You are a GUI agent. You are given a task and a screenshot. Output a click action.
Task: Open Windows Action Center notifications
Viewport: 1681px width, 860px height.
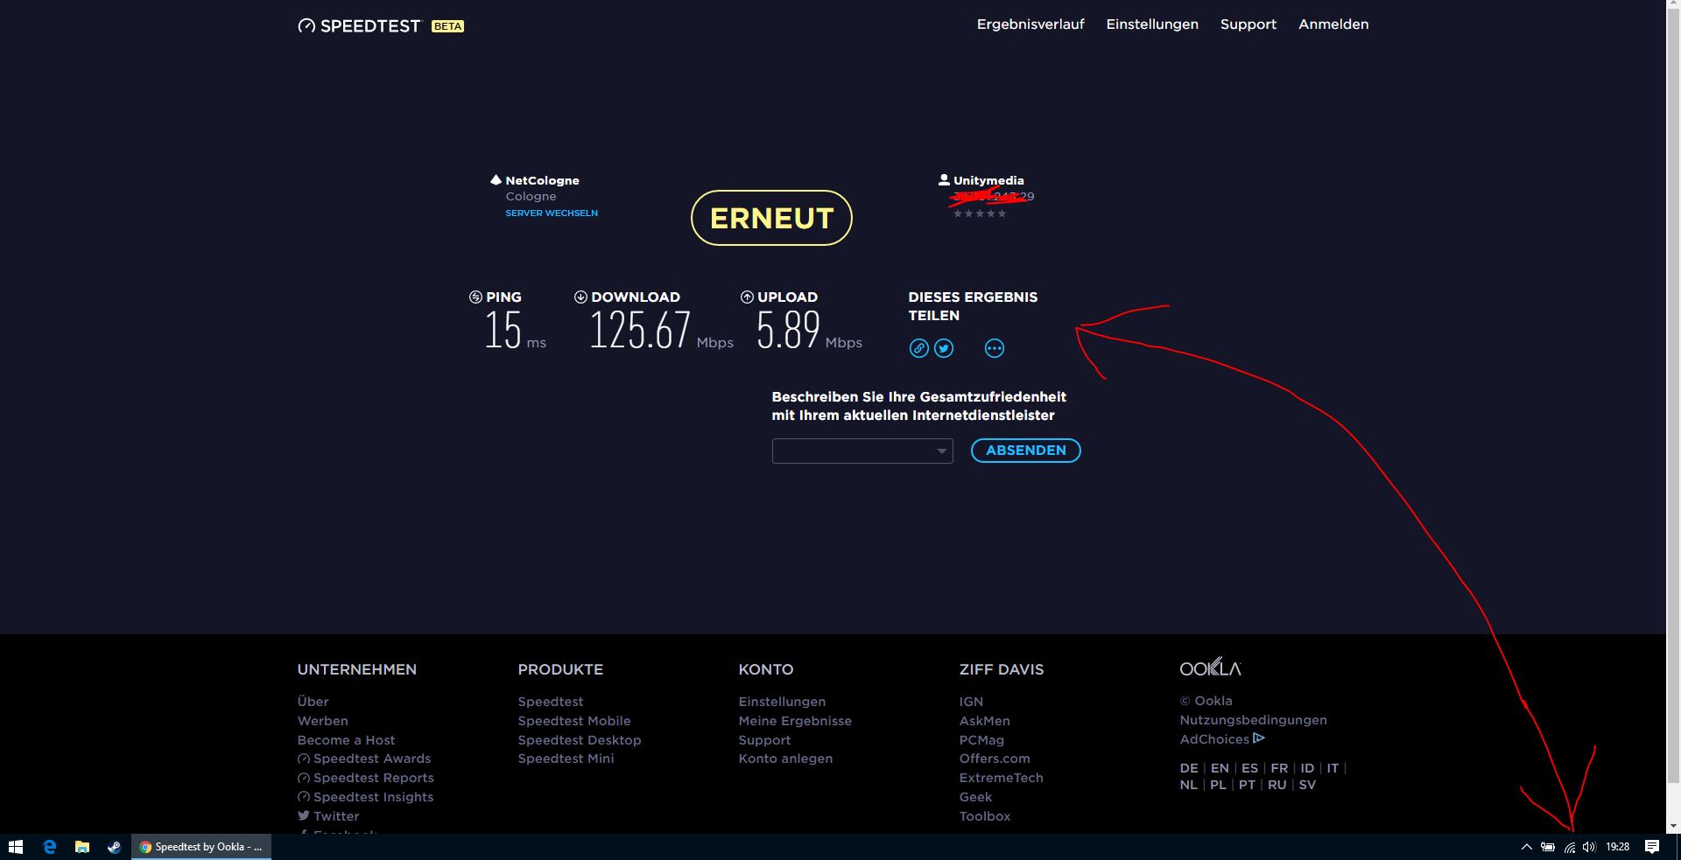[x=1652, y=847]
